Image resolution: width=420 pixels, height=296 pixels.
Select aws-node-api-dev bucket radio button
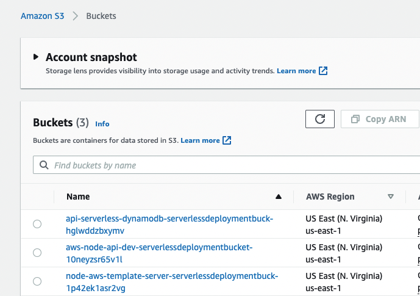(x=37, y=253)
